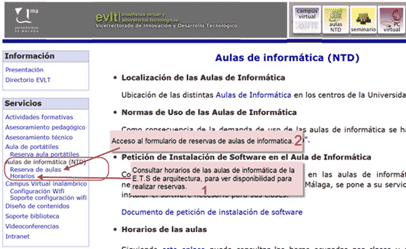
Task: Open Aulas de Informática location link
Action: (x=254, y=95)
